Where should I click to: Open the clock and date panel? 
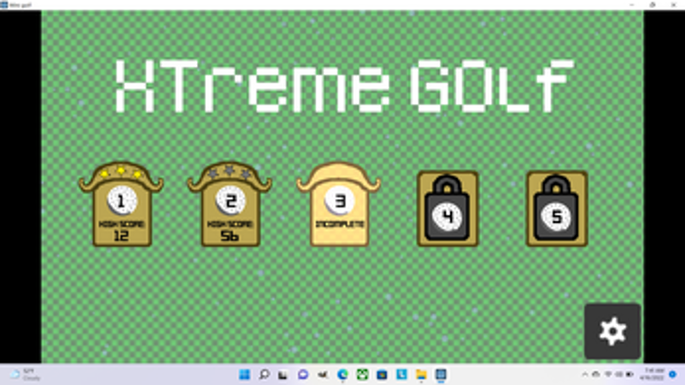pos(653,374)
